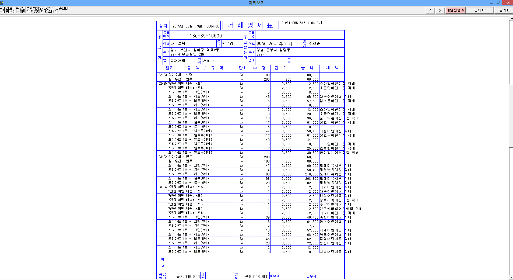Click the registration number 130-39-16609

[206, 36]
